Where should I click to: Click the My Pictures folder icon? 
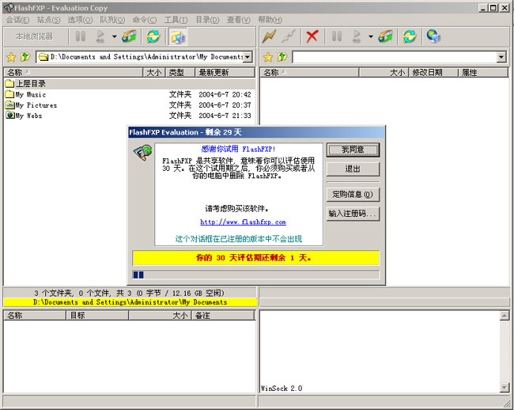click(x=9, y=105)
